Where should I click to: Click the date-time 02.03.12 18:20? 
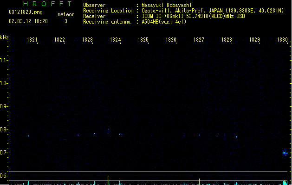tap(28, 21)
